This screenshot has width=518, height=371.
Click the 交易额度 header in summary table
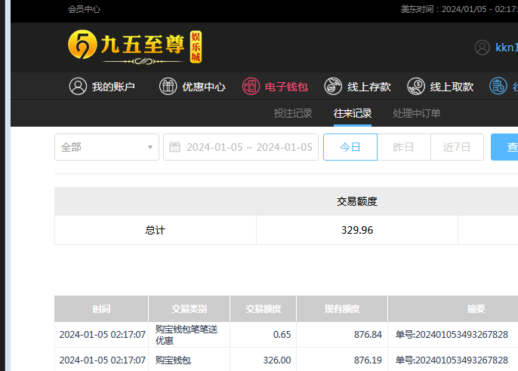[x=356, y=201]
